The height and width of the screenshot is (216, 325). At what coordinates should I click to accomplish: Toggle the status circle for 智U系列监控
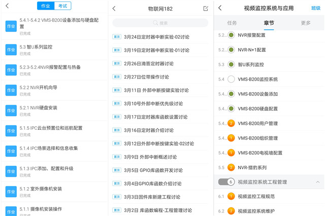point(231,64)
